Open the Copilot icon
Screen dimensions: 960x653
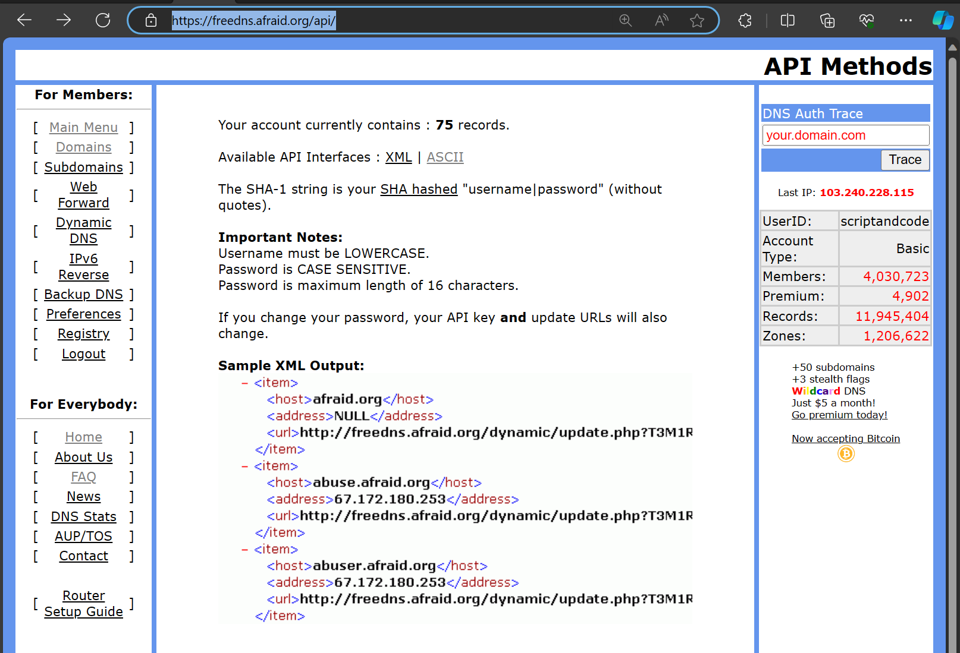(x=943, y=20)
